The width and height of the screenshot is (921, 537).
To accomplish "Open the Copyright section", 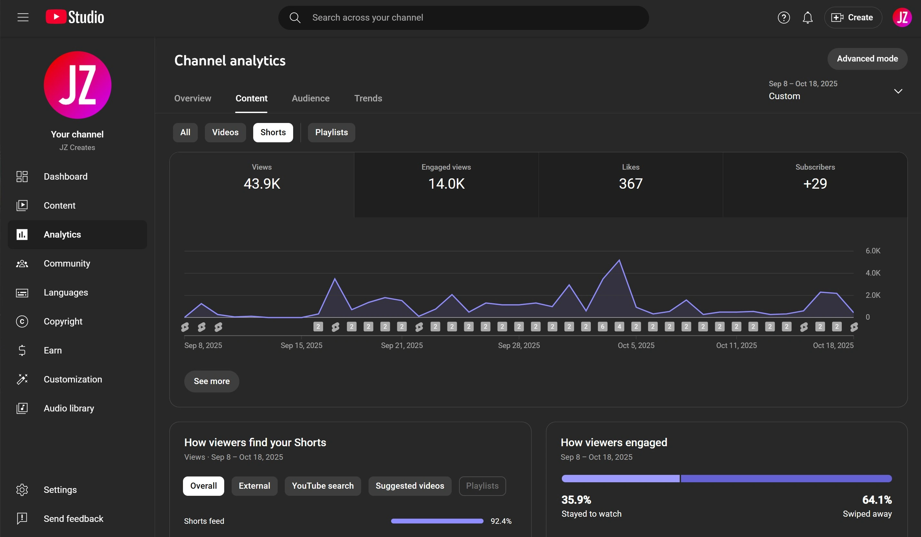I will click(x=63, y=322).
